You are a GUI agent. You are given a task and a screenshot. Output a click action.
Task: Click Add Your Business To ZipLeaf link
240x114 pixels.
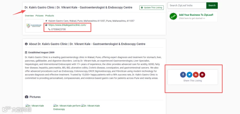pyautogui.click(x=196, y=15)
